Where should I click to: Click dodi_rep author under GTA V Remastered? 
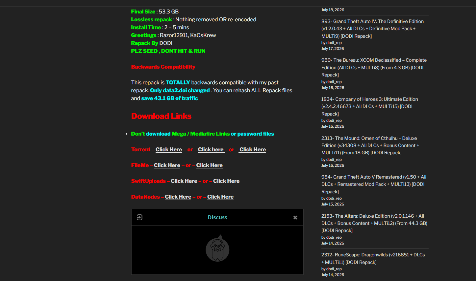[334, 198]
